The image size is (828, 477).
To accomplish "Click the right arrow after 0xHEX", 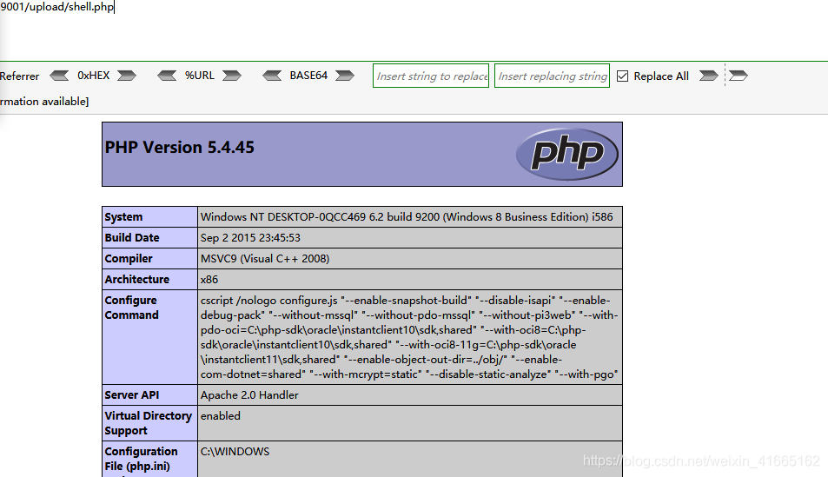I will coord(127,76).
